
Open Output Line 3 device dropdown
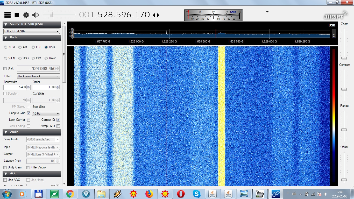43,154
